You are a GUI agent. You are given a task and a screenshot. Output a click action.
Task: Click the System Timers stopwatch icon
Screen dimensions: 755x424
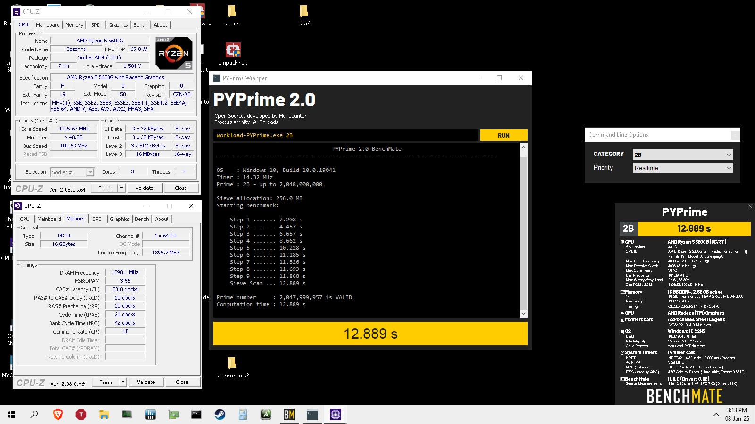pos(622,352)
